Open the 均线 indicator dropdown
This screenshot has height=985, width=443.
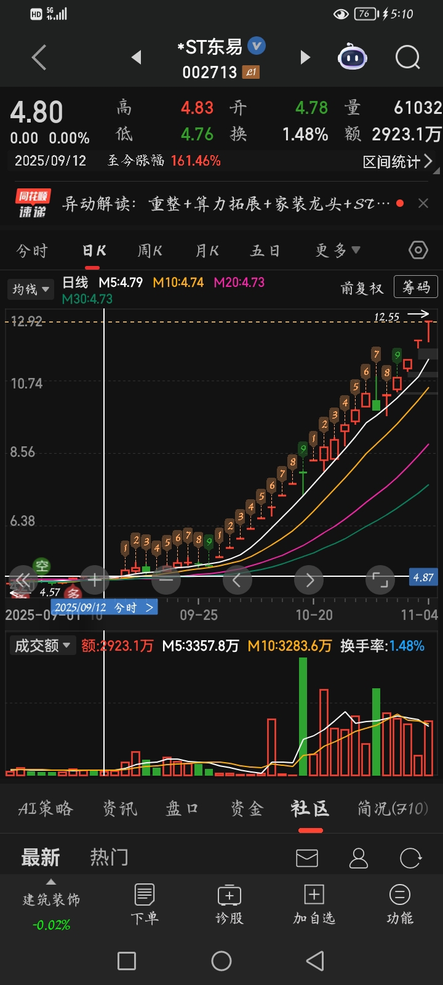[31, 289]
